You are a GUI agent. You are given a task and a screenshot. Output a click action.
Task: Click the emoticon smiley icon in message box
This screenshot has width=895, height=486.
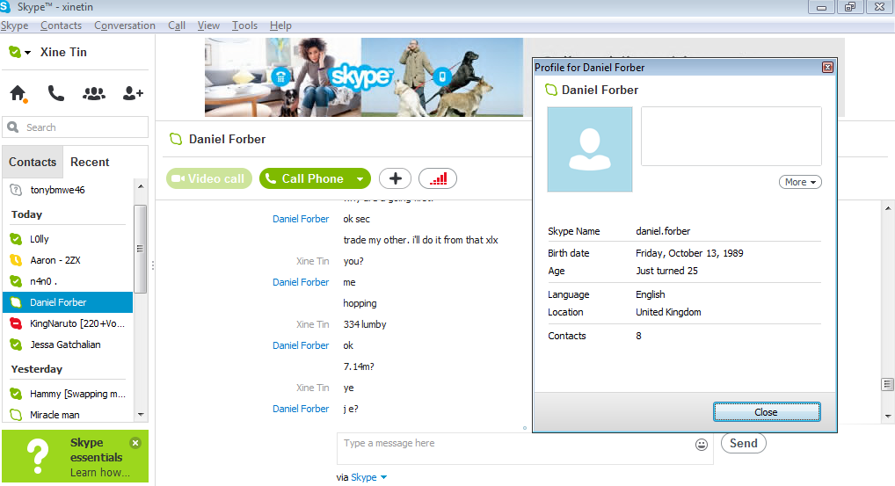[702, 445]
